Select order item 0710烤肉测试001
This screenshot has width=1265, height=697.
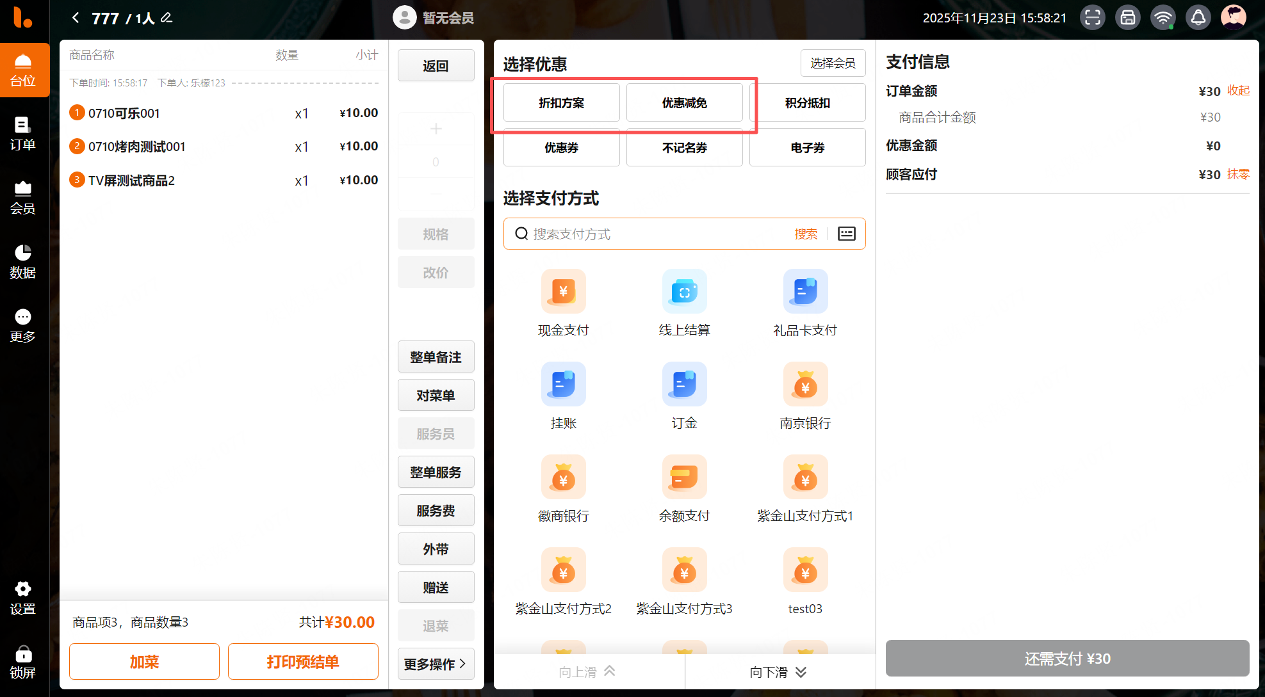tap(136, 147)
